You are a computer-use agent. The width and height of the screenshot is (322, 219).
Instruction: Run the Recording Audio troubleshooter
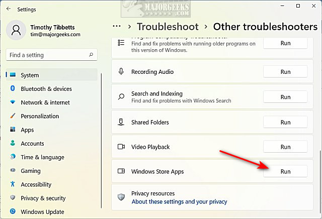(285, 72)
